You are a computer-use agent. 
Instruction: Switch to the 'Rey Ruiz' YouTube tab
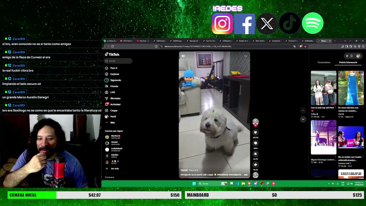[x=144, y=41]
